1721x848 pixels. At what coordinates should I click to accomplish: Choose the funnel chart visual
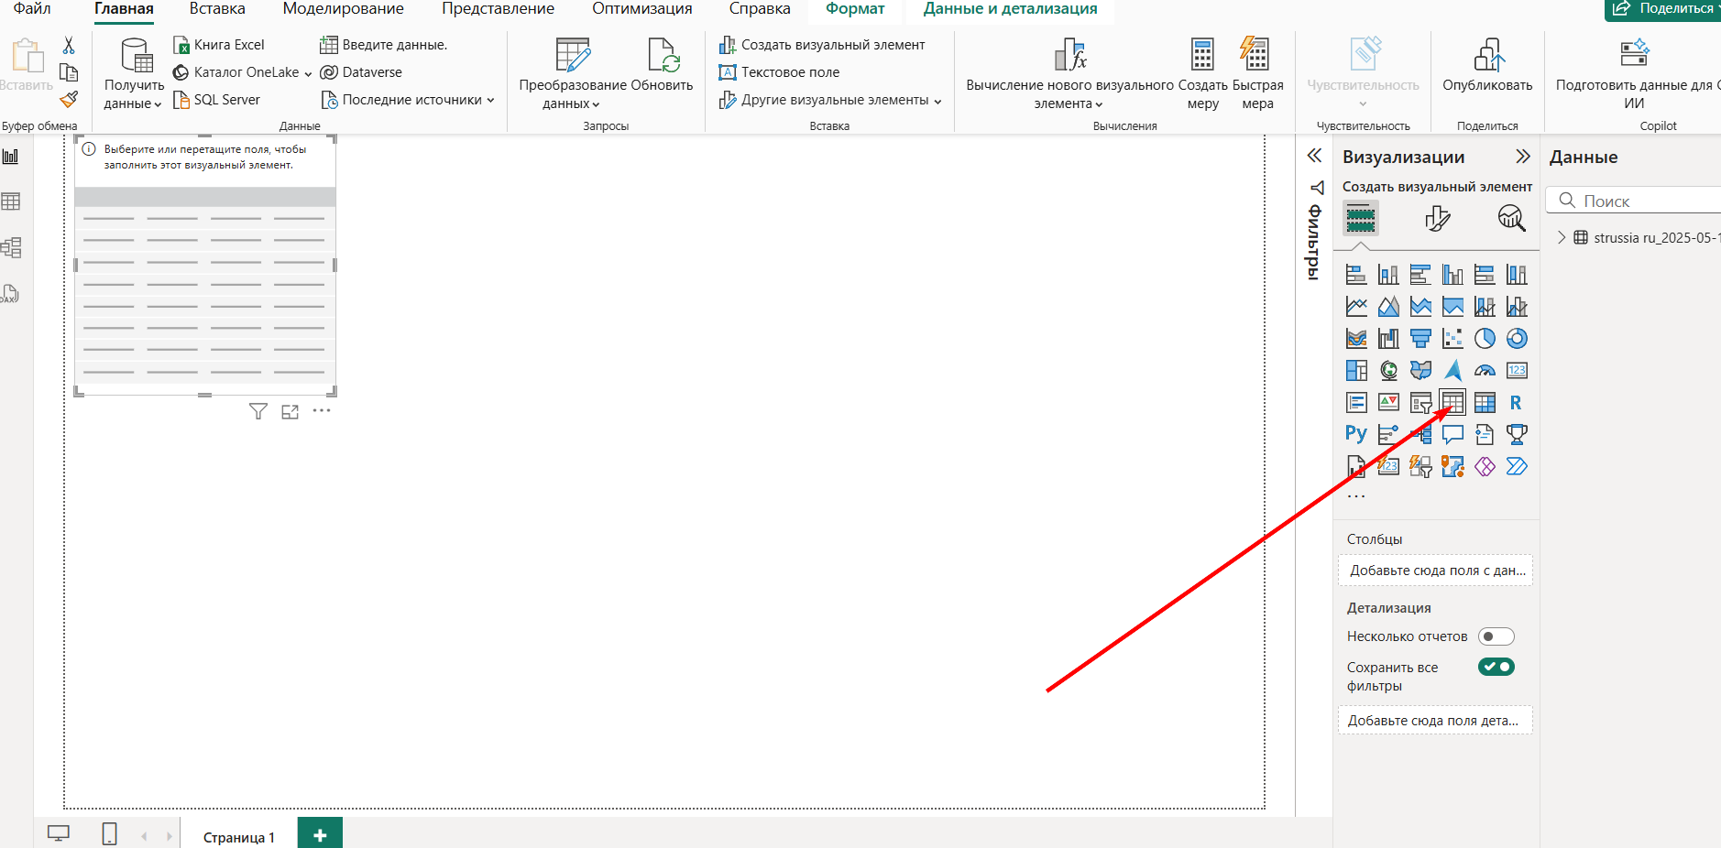click(x=1420, y=339)
